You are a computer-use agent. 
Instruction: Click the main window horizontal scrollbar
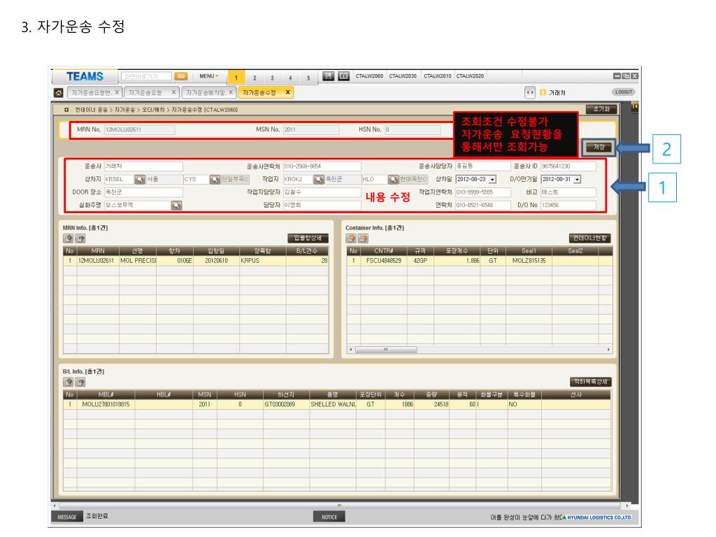coord(341,506)
